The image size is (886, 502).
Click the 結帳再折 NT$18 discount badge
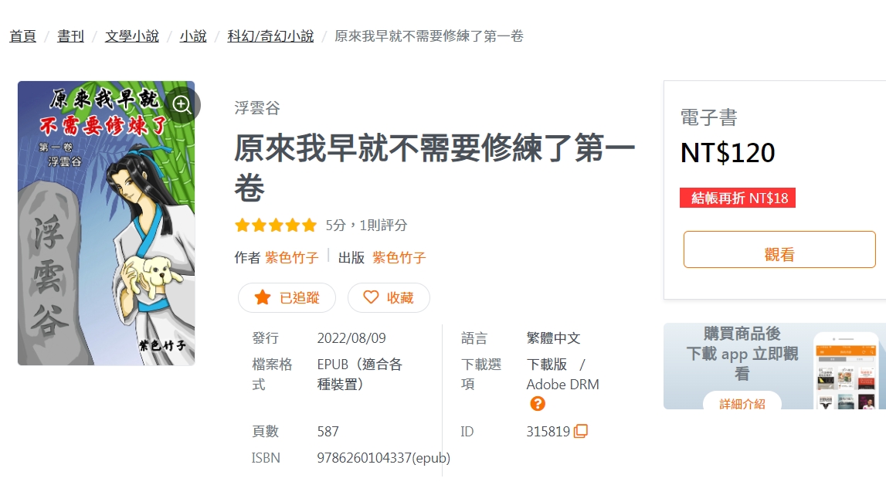pos(738,198)
